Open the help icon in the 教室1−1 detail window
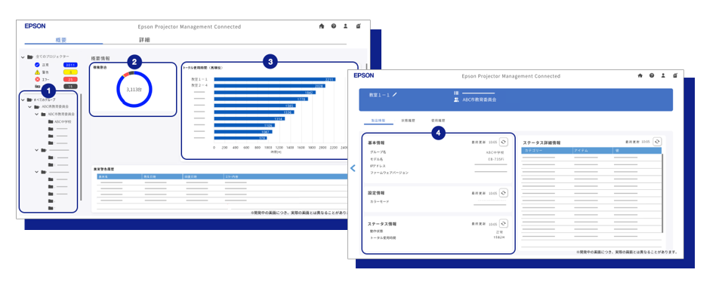 pyautogui.click(x=652, y=75)
